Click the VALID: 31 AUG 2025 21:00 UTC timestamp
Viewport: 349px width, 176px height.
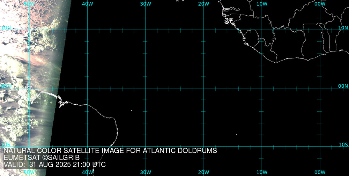coord(54,165)
